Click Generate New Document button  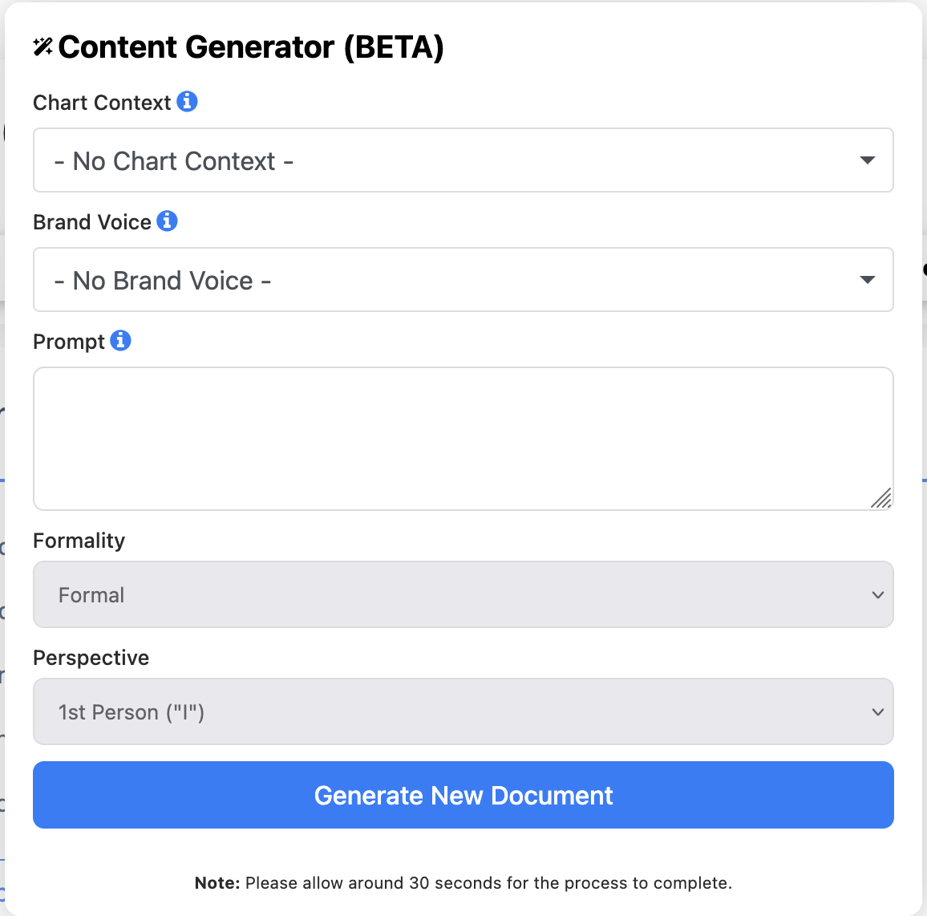point(463,795)
